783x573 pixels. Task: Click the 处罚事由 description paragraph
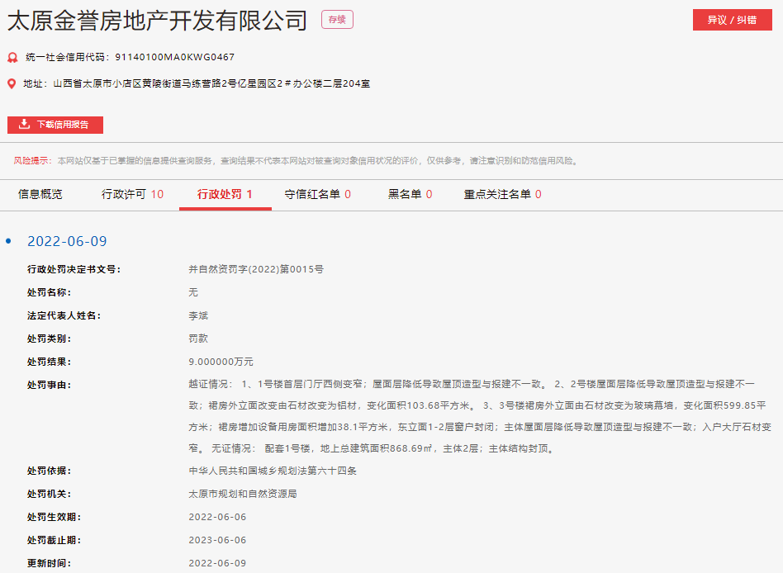pyautogui.click(x=480, y=416)
